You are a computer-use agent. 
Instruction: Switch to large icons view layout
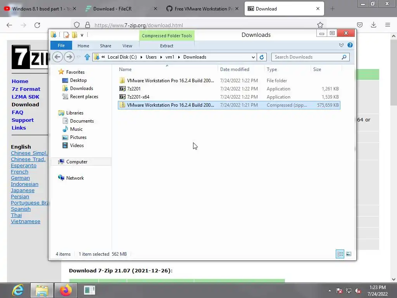349,254
